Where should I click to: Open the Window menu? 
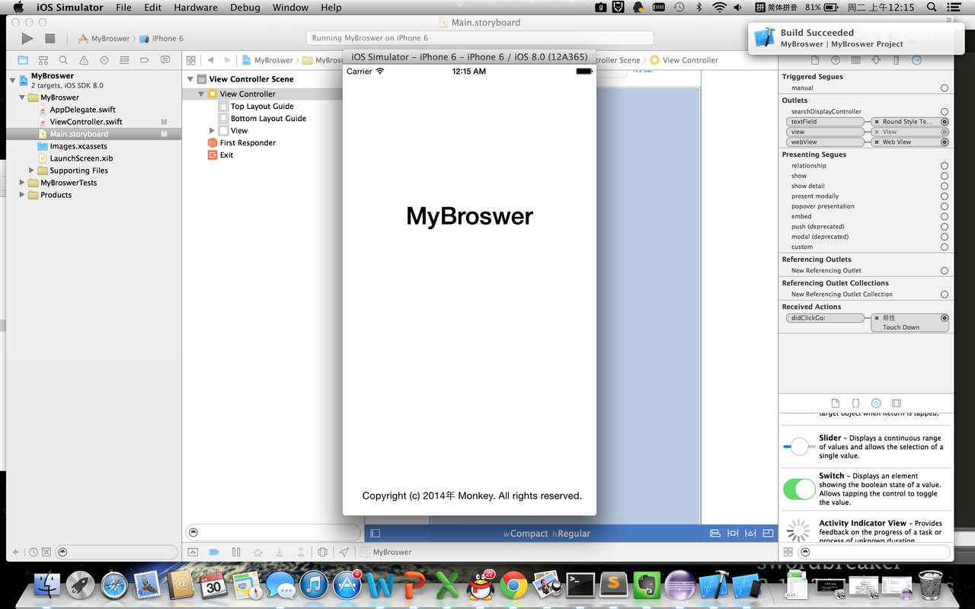(x=290, y=8)
